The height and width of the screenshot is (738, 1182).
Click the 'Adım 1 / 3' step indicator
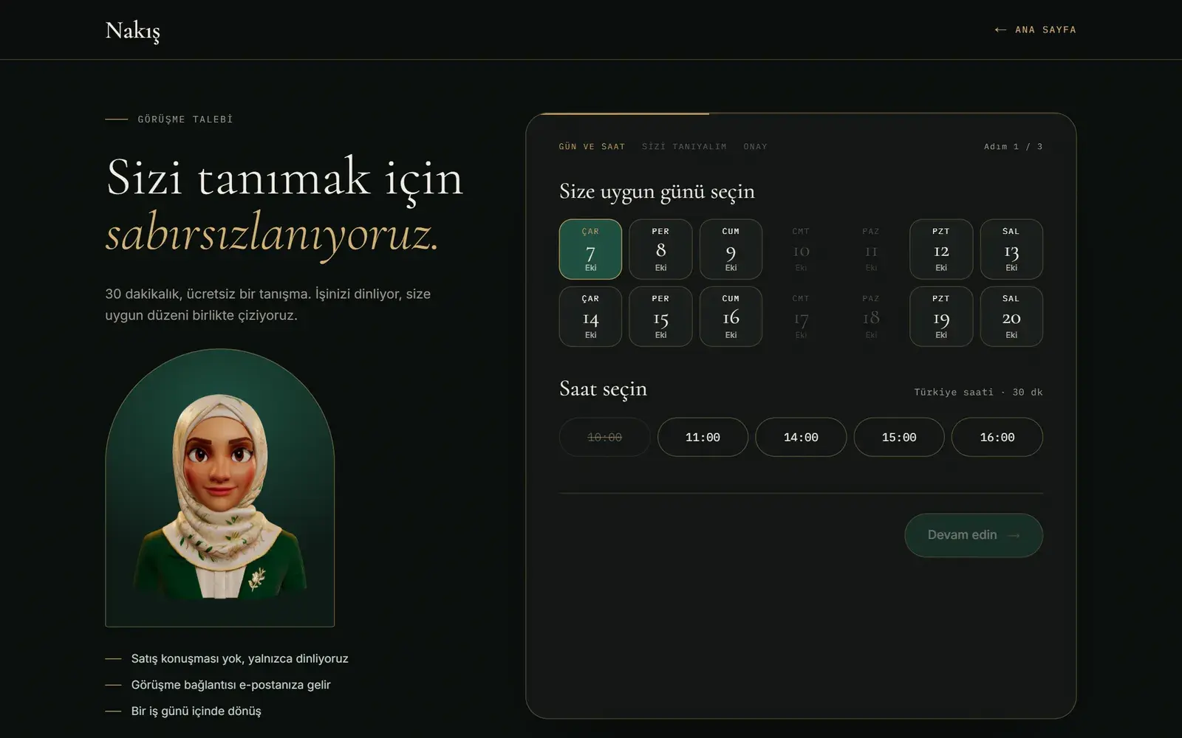1013,146
